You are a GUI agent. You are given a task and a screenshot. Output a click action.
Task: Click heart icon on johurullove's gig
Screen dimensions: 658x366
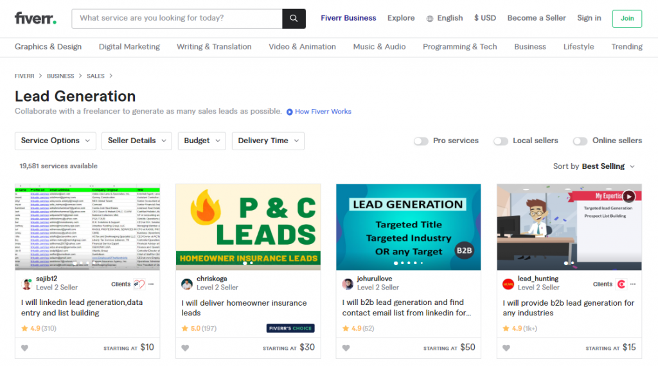(x=346, y=348)
